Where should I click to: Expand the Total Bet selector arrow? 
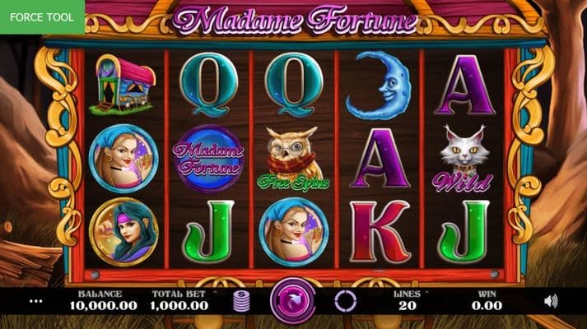(x=215, y=293)
